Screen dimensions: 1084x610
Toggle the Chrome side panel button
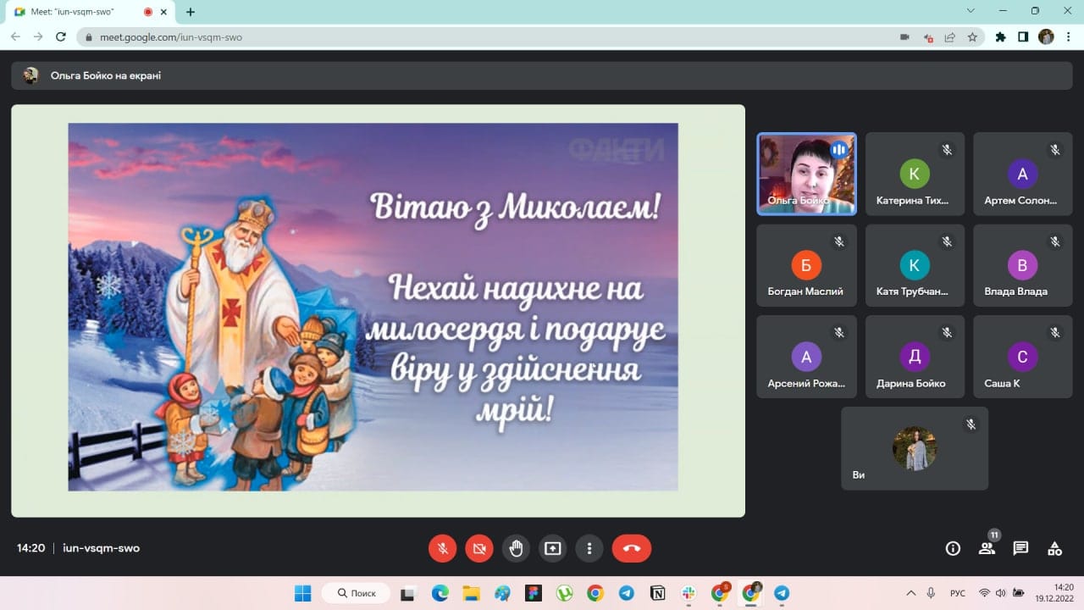coord(1023,37)
